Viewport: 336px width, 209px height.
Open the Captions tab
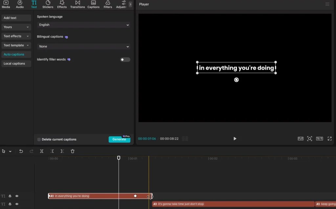tap(94, 4)
